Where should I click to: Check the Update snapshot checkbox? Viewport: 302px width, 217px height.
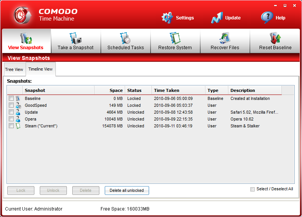point(11,112)
